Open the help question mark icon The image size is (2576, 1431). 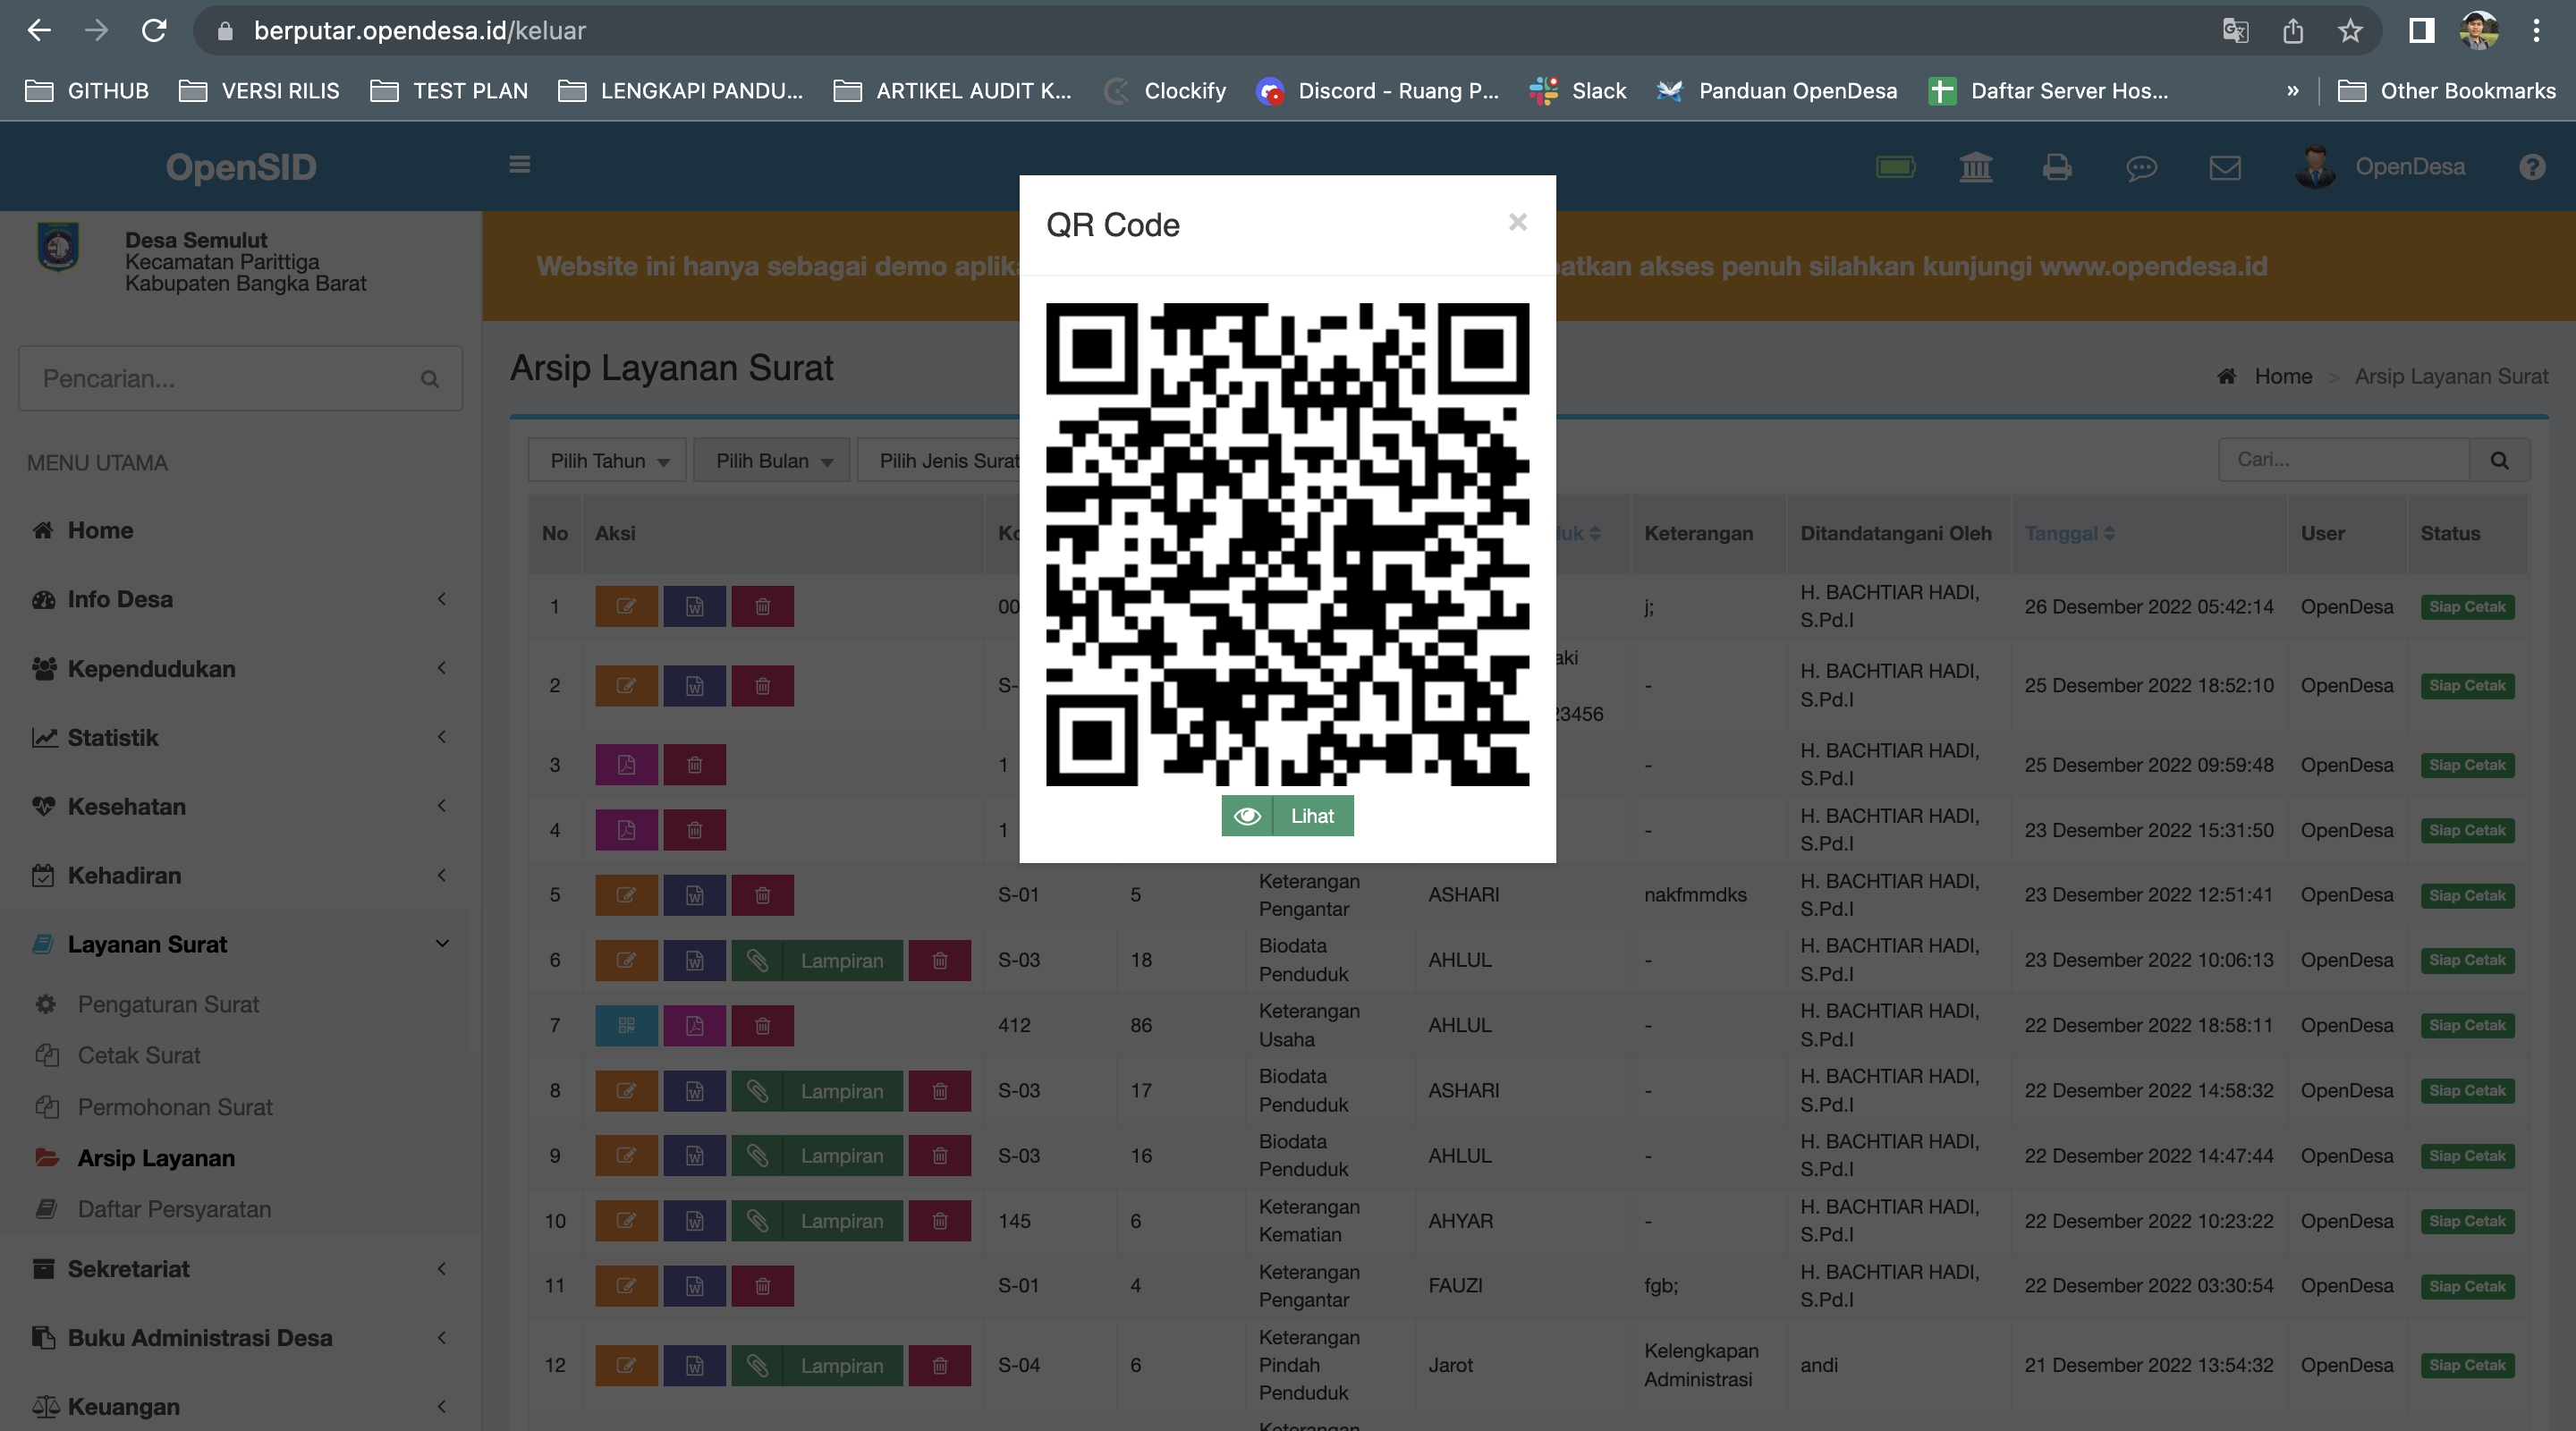(2532, 166)
